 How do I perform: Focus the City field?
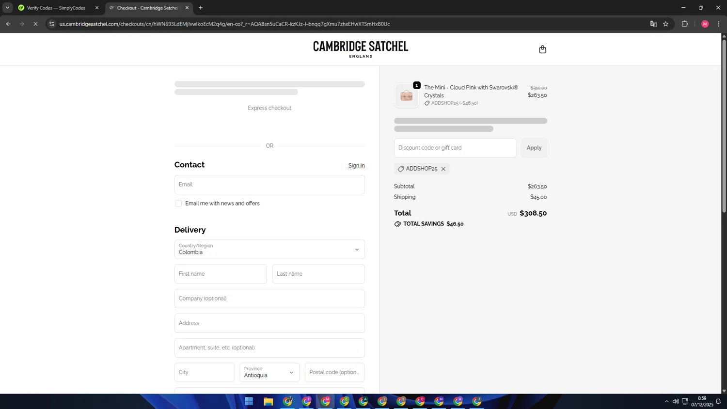click(x=204, y=372)
